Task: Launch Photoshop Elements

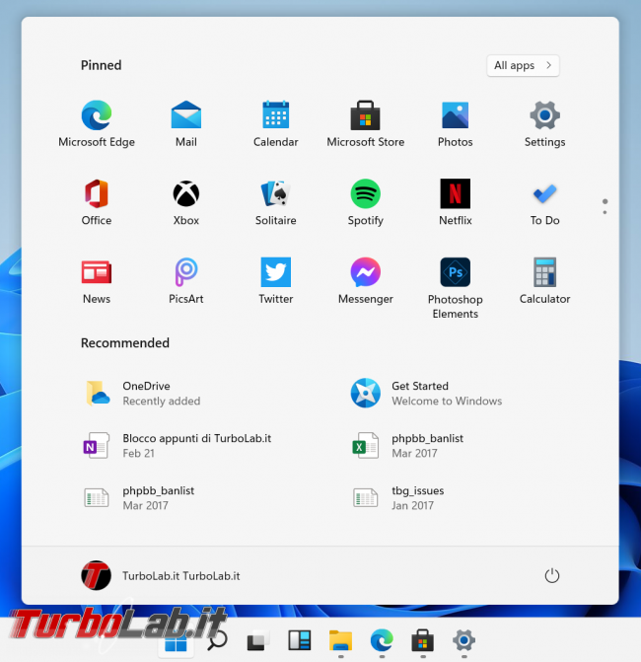Action: point(455,288)
